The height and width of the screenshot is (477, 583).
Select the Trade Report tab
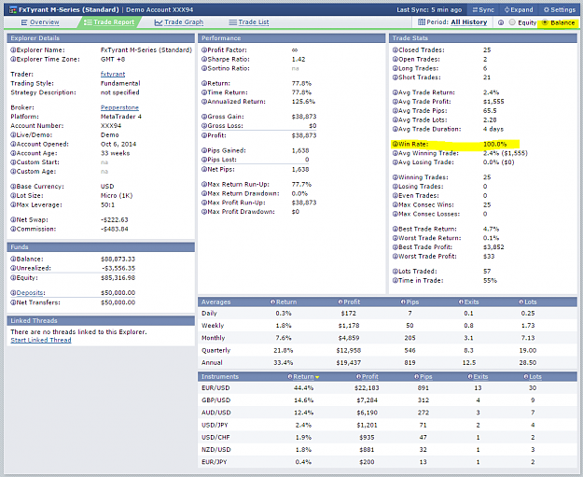point(109,22)
